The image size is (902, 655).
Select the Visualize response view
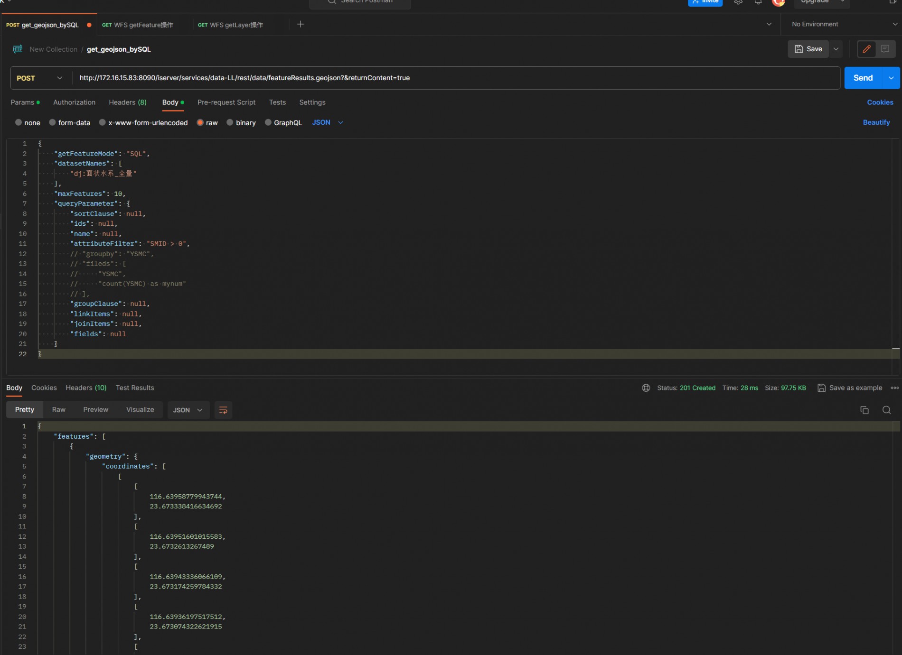coord(140,410)
